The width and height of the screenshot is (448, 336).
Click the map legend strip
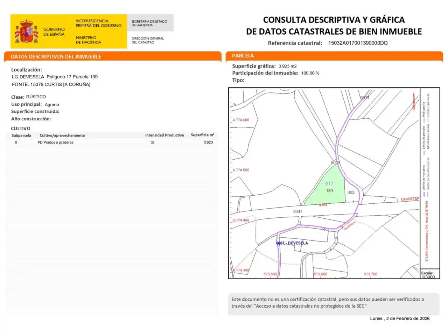(430, 178)
